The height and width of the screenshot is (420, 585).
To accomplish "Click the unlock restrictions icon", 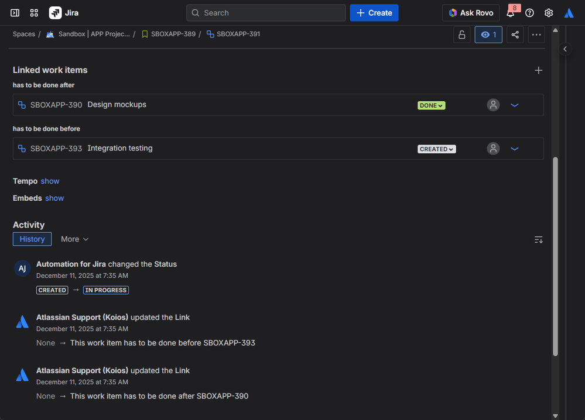I will [462, 35].
